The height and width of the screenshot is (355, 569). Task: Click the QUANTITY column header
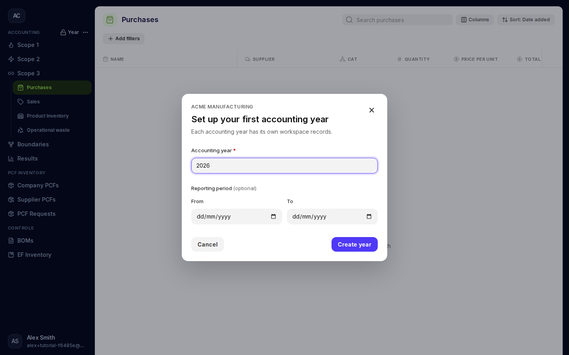pos(413,59)
